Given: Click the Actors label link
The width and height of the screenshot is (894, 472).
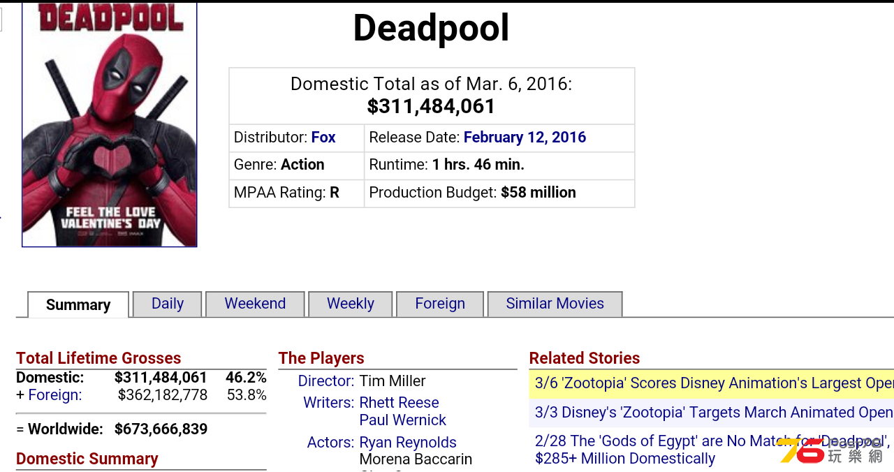Looking at the screenshot, I should 331,443.
